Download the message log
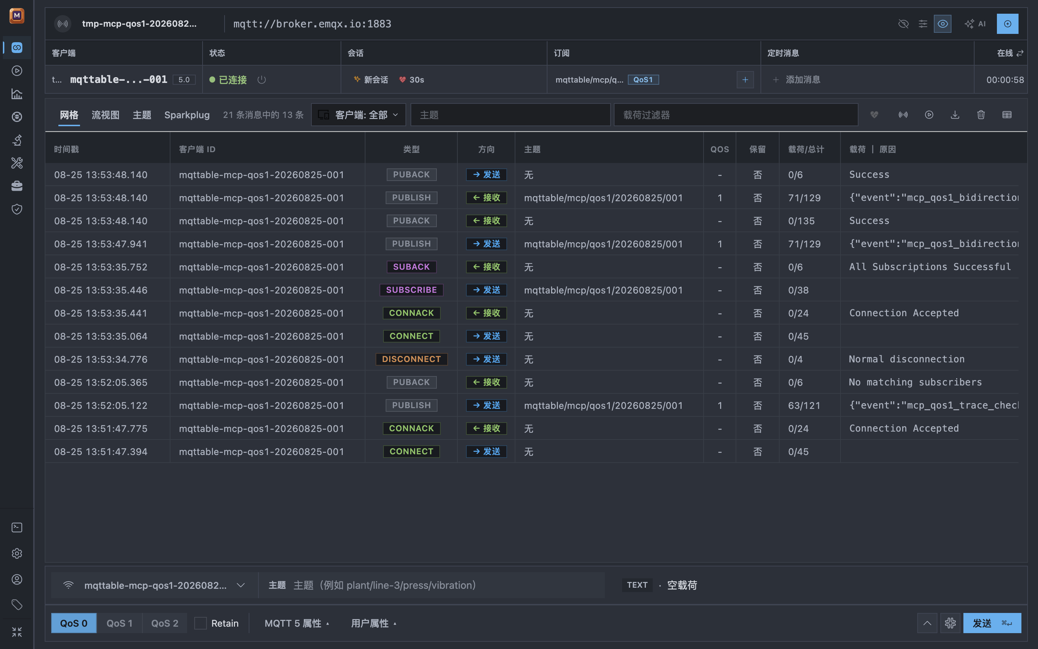 955,115
